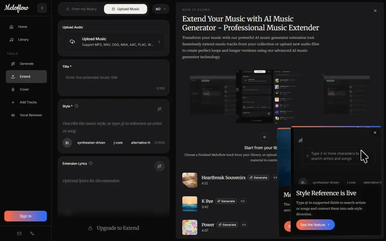386x241 pixels.
Task: Close the Style Reference popup
Action: pyautogui.click(x=375, y=132)
